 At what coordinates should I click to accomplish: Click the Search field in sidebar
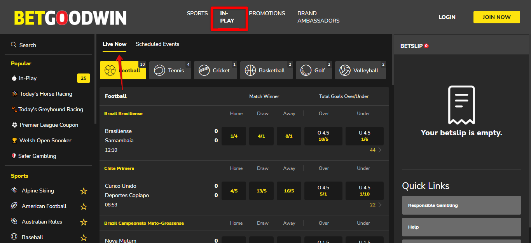pyautogui.click(x=48, y=45)
